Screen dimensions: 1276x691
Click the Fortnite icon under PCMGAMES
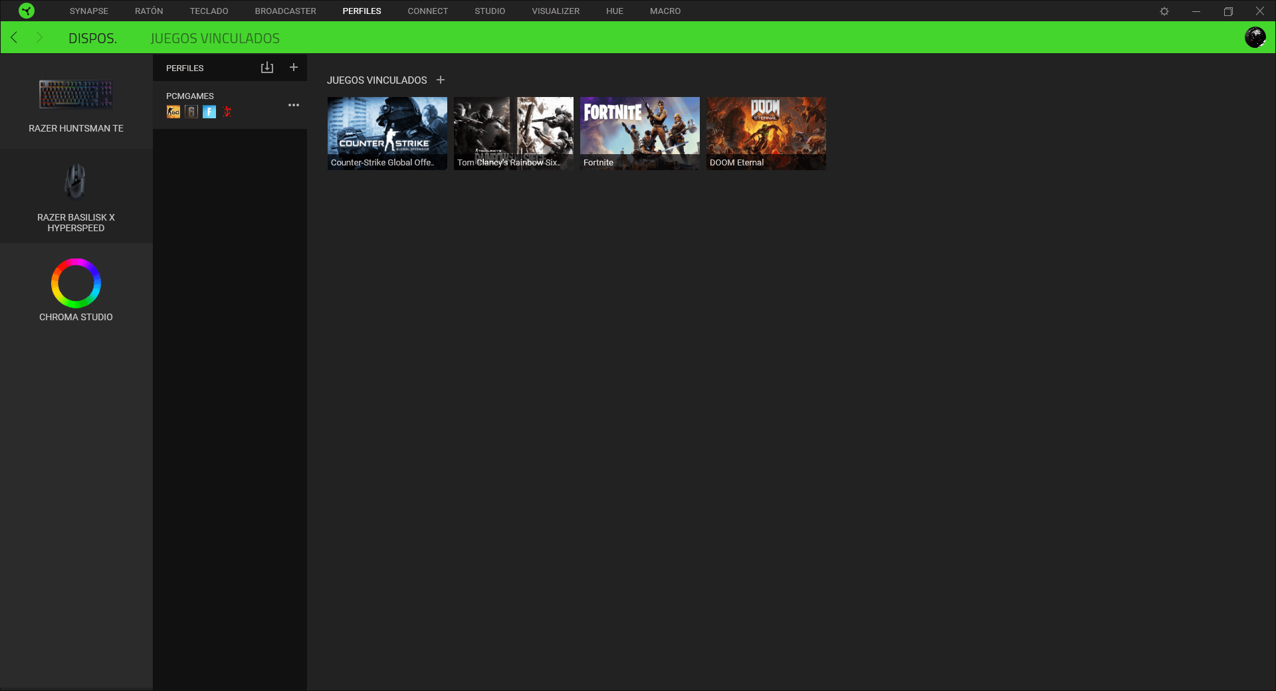pos(209,112)
